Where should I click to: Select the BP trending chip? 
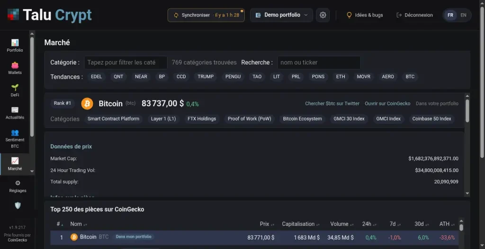pyautogui.click(x=162, y=76)
